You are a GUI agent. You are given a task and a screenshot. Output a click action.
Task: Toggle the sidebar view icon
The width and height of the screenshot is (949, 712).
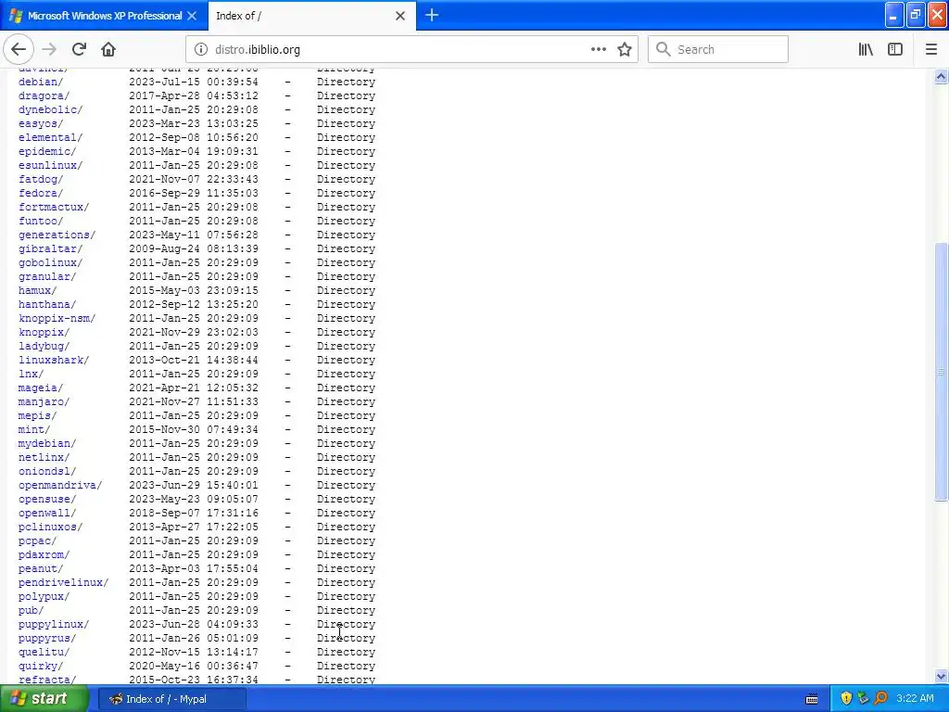tap(895, 50)
